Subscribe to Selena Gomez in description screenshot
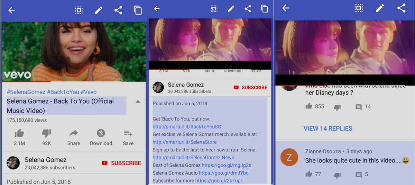 (250, 87)
